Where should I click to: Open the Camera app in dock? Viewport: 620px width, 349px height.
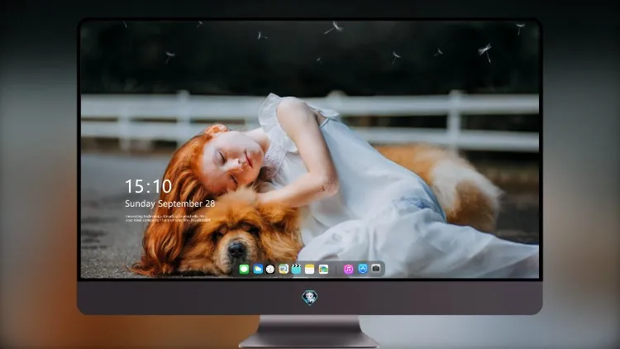(x=376, y=269)
